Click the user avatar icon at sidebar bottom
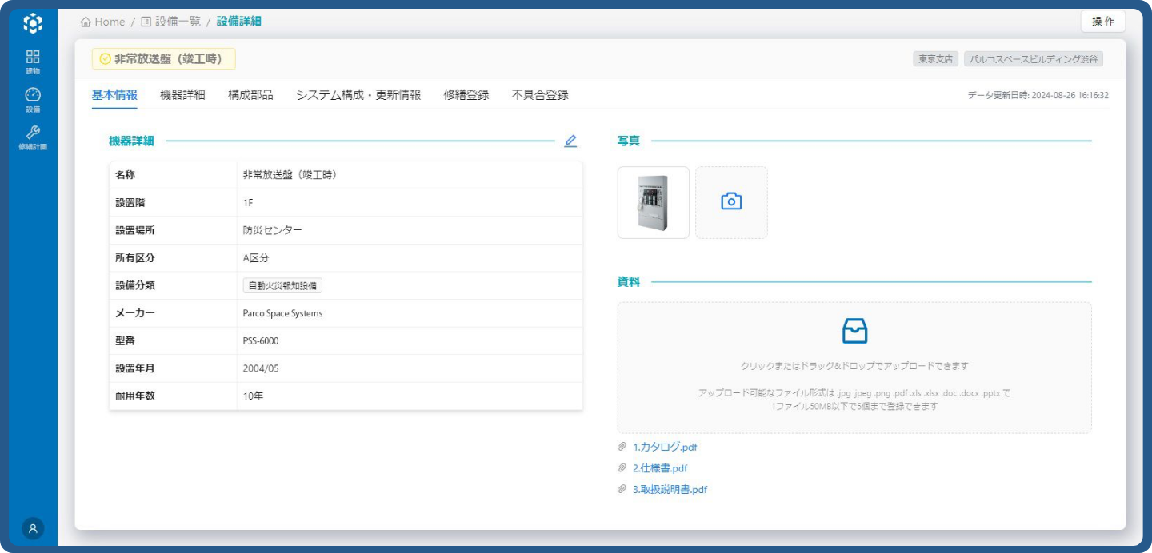Image resolution: width=1152 pixels, height=553 pixels. click(x=32, y=528)
